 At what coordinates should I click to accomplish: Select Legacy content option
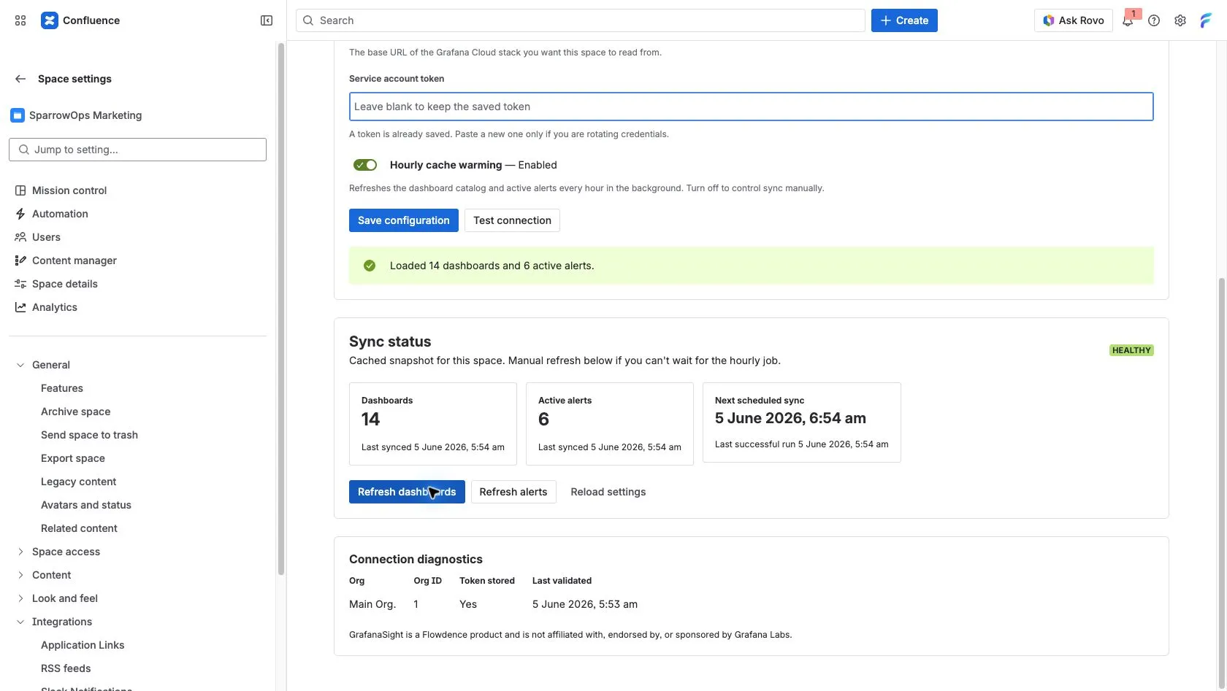click(x=79, y=482)
